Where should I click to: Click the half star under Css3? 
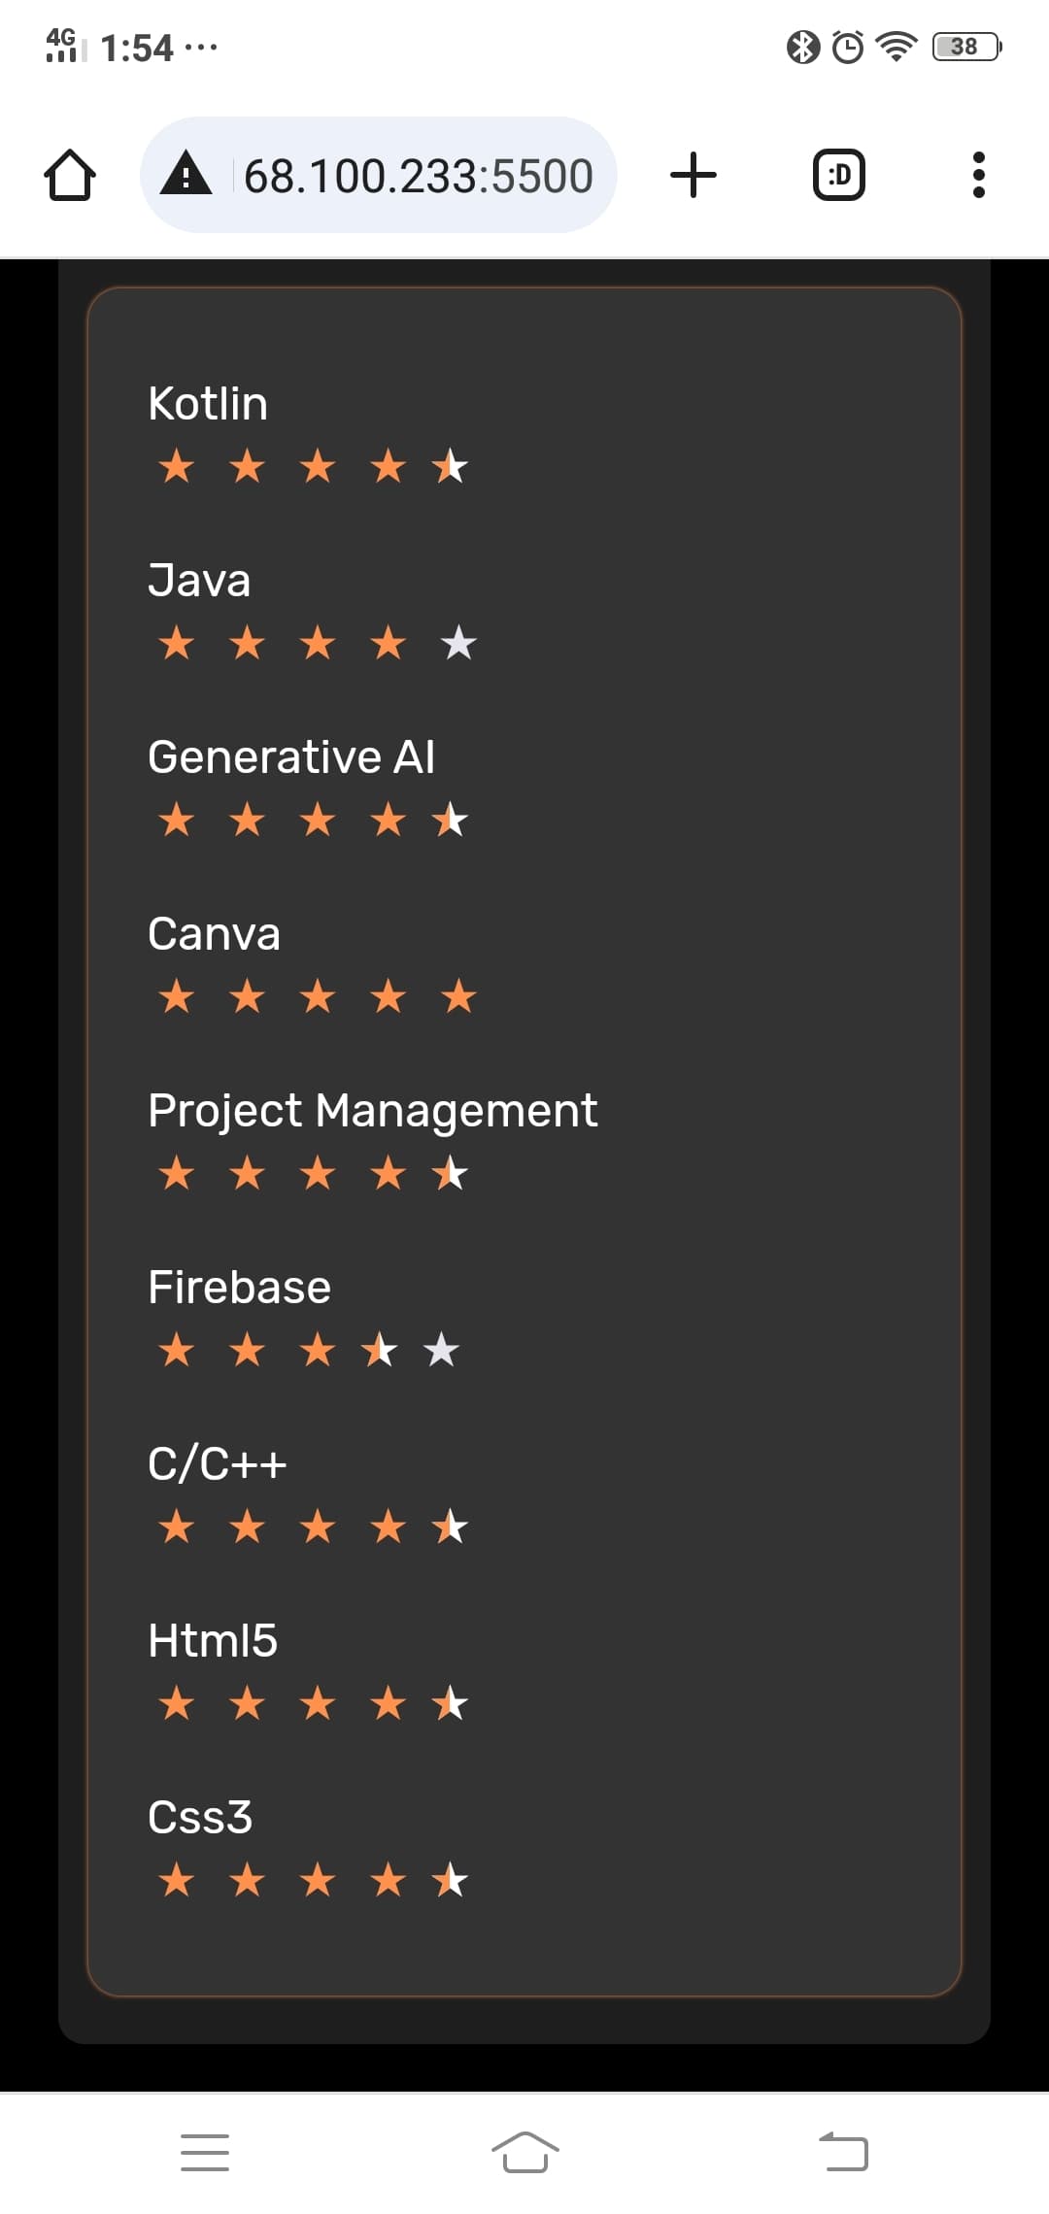[x=451, y=1881]
